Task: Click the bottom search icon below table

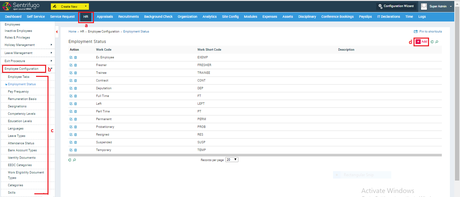Action: tap(74, 160)
